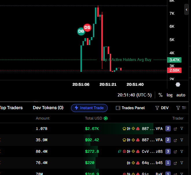Screen dimensions: 191x175
Task: Click the 35.9M amount cell
Action: click(42, 140)
